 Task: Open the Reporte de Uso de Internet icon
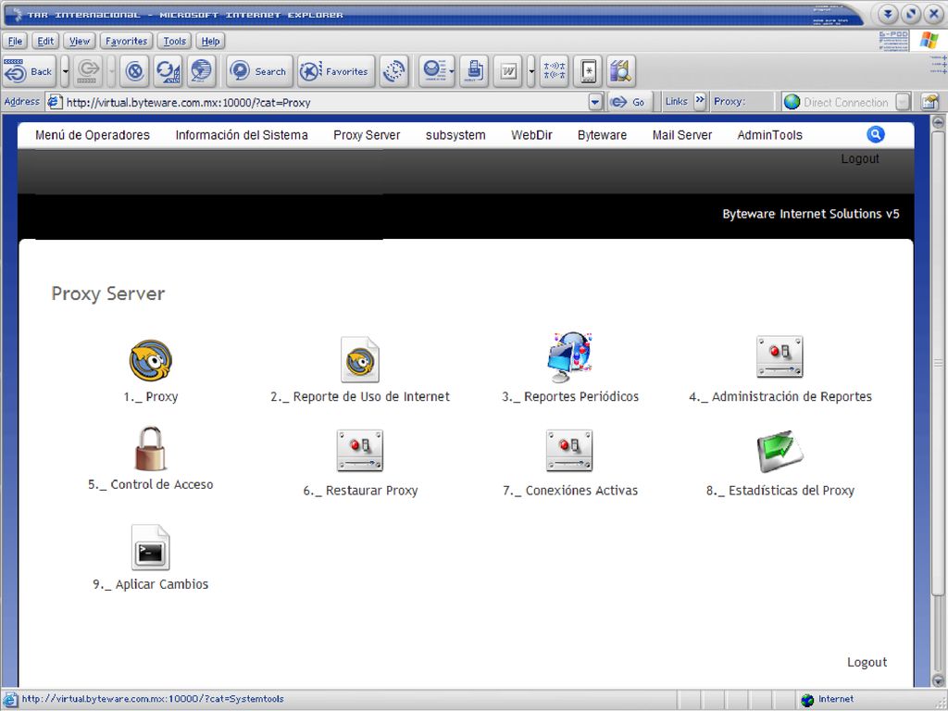(360, 360)
